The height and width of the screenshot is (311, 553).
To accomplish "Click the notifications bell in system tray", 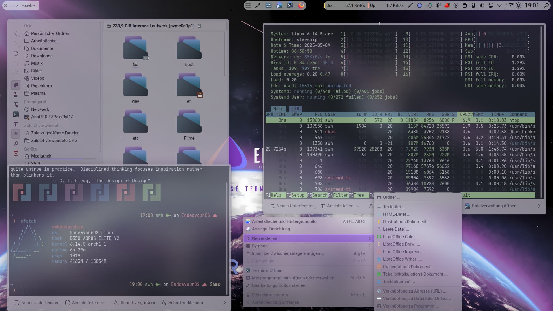I will pos(430,5).
